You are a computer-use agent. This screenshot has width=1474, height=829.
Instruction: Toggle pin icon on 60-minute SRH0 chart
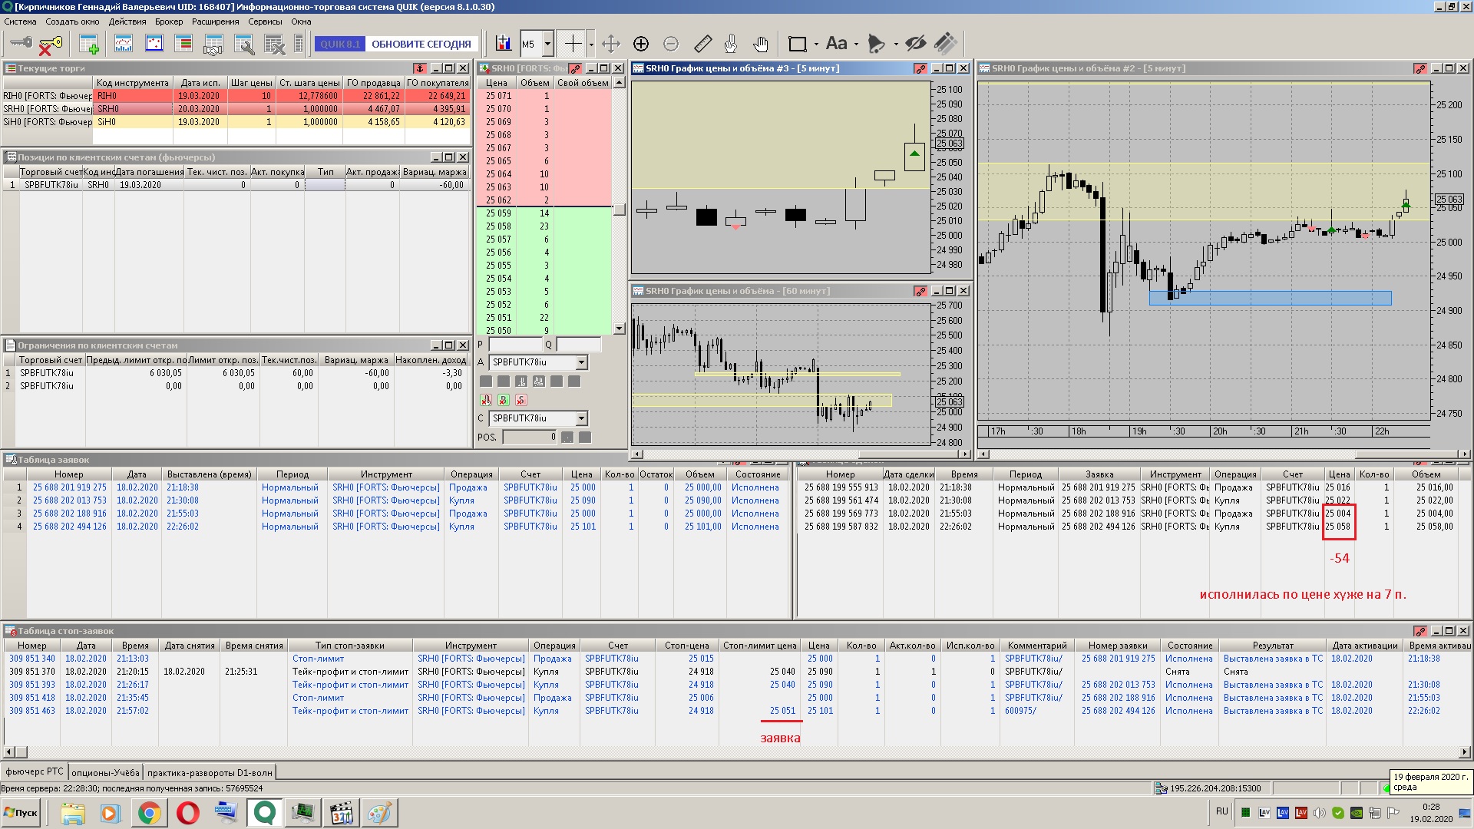[x=920, y=291]
